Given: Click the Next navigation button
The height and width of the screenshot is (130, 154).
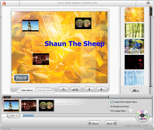Looking at the screenshot, I should tap(111, 123).
